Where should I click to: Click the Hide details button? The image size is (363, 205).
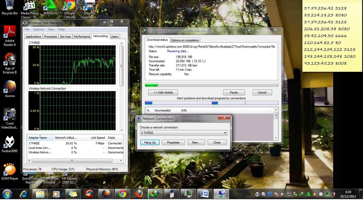[163, 92]
